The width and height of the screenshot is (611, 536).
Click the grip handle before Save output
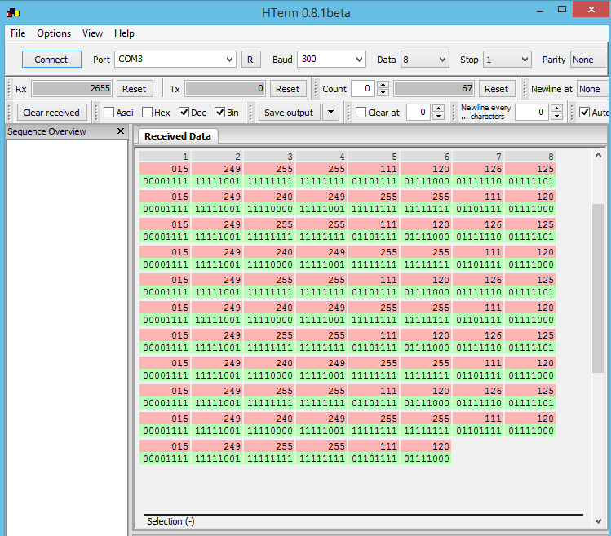coord(251,113)
